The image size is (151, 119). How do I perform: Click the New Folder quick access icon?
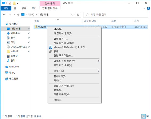(x=14, y=3)
